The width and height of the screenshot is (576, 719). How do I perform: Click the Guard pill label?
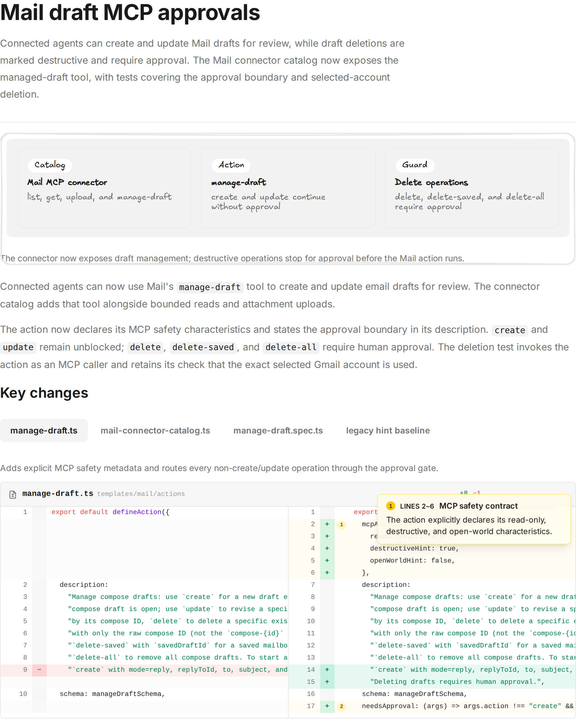pos(415,165)
